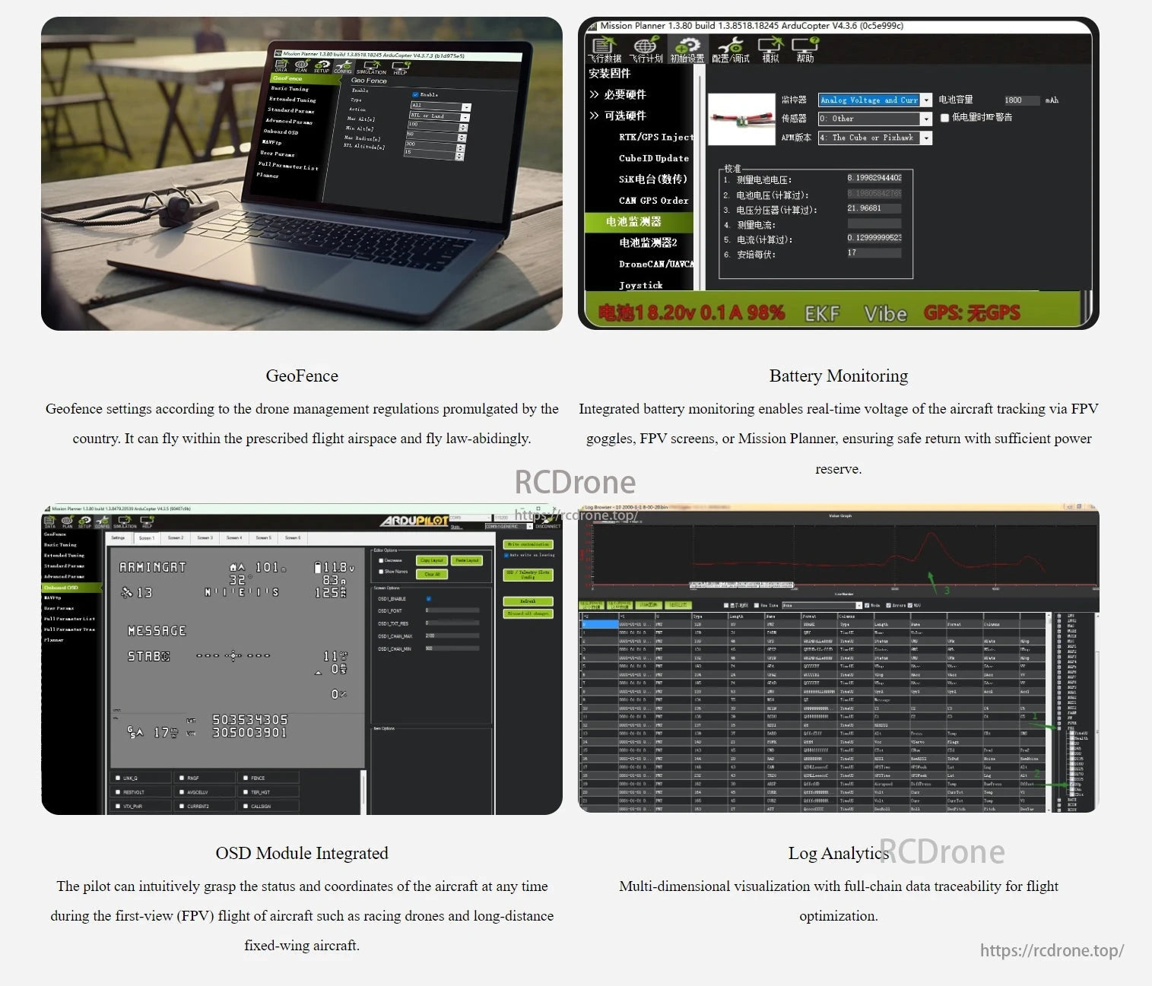Open 配置/调试 (Config/Tuning) wrench icon
The height and width of the screenshot is (986, 1152).
point(728,48)
